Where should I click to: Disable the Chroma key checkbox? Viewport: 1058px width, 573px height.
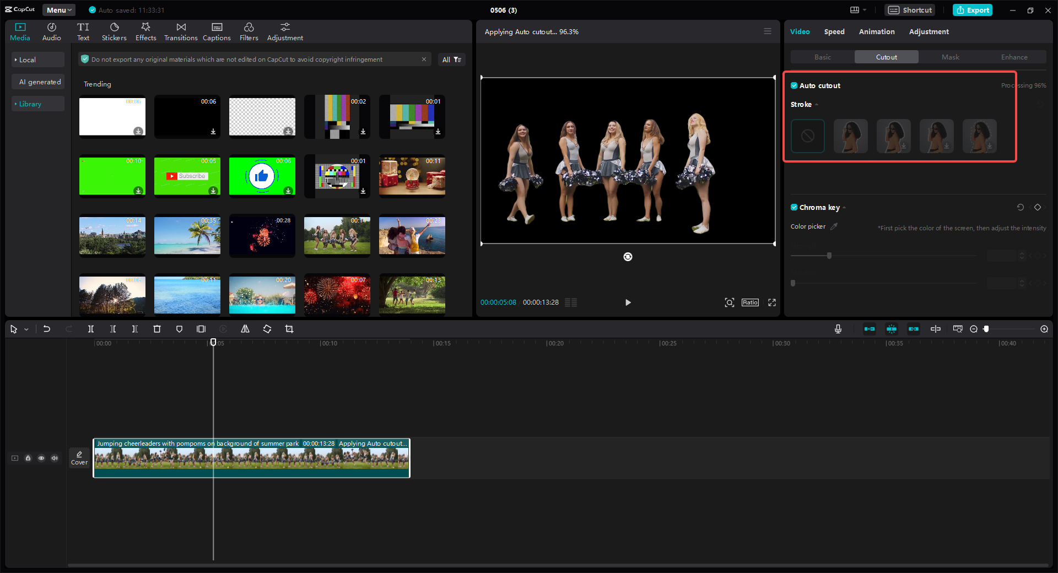click(794, 207)
